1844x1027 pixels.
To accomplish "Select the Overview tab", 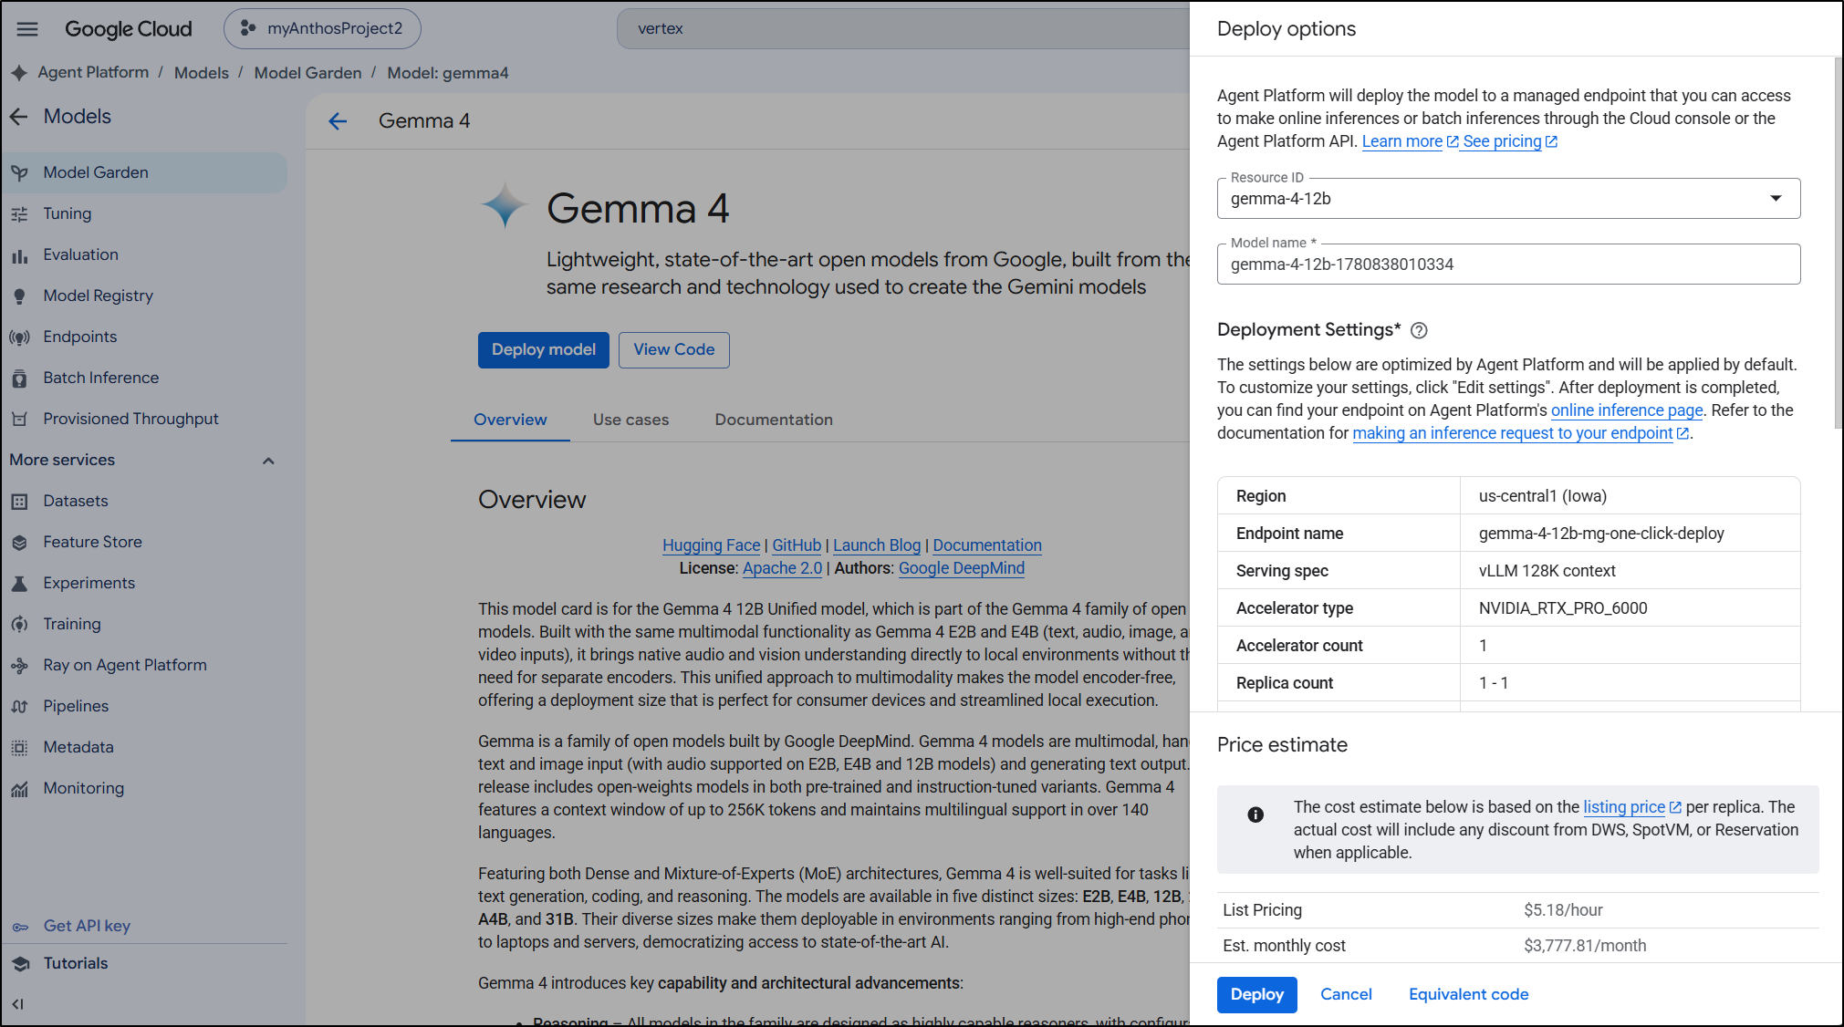I will coord(510,420).
